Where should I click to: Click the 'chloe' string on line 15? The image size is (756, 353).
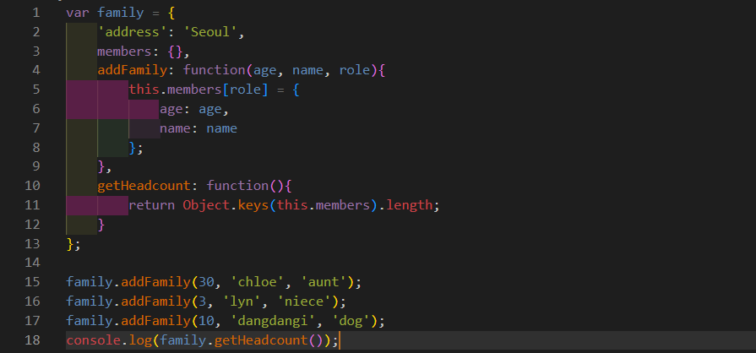(x=257, y=283)
